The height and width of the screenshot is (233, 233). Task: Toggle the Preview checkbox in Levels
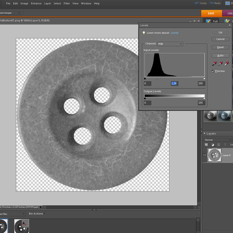(213, 71)
